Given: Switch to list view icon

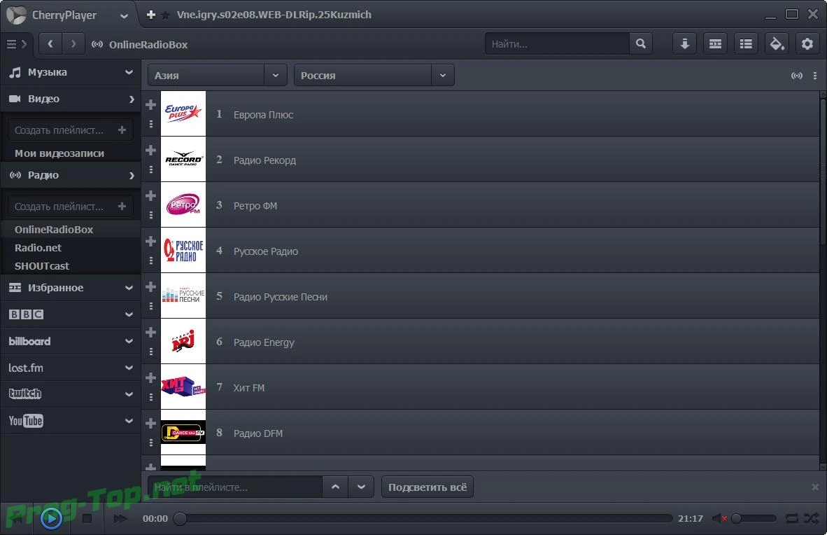Looking at the screenshot, I should point(746,44).
